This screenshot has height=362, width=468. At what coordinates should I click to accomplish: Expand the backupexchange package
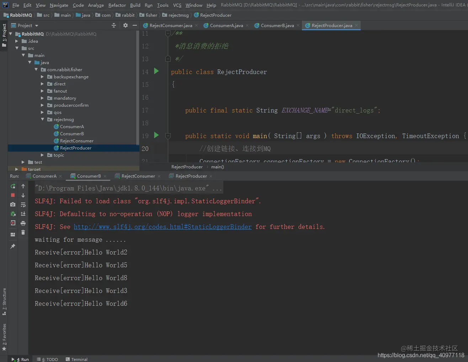point(42,77)
